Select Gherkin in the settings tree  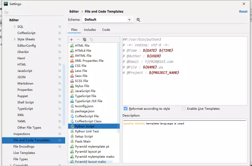coord(23,52)
